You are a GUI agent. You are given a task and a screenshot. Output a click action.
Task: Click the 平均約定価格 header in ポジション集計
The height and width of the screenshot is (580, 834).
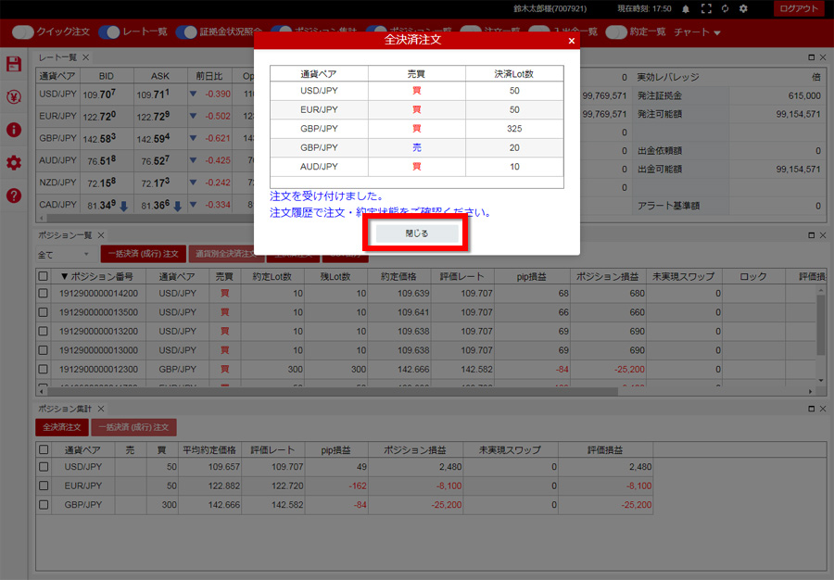[x=209, y=449]
